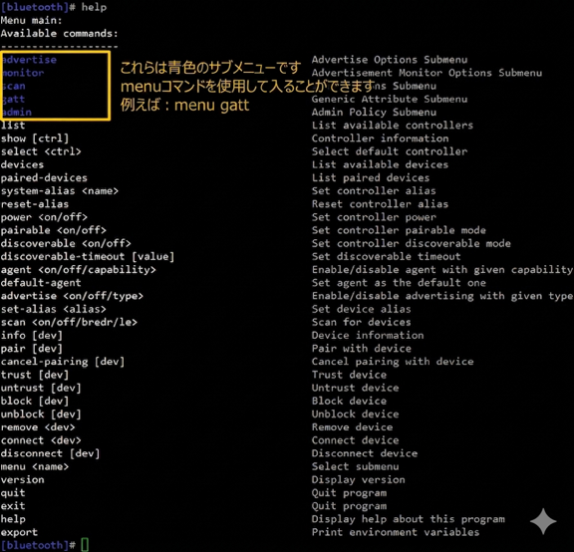Click the 'connect <dev>' command
This screenshot has width=574, height=552.
coord(41,440)
